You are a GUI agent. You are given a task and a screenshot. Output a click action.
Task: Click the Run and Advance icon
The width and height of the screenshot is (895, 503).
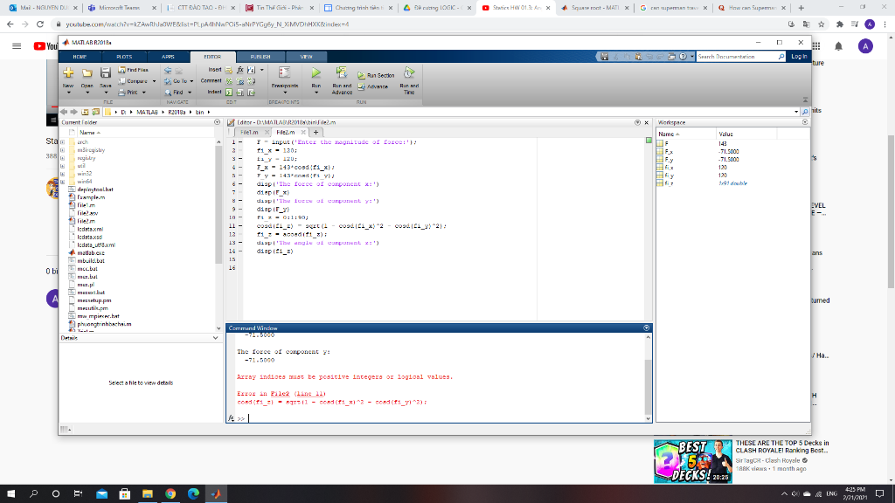point(342,72)
